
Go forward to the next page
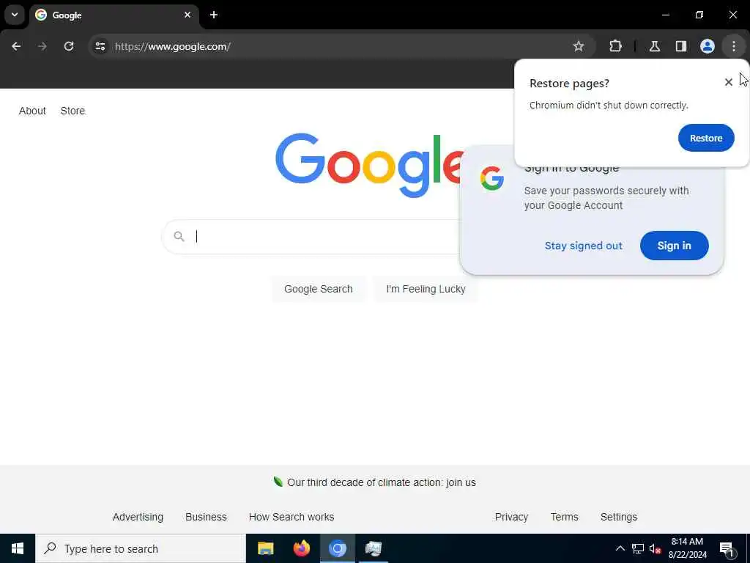pos(42,46)
